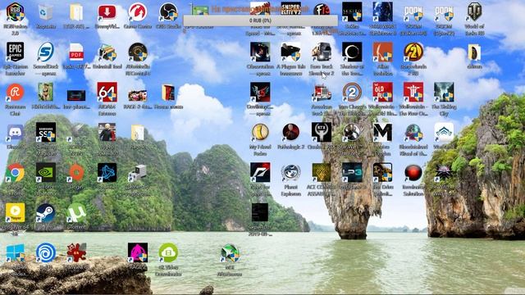
Task: Open the Uplay shortcut
Action: (46, 253)
